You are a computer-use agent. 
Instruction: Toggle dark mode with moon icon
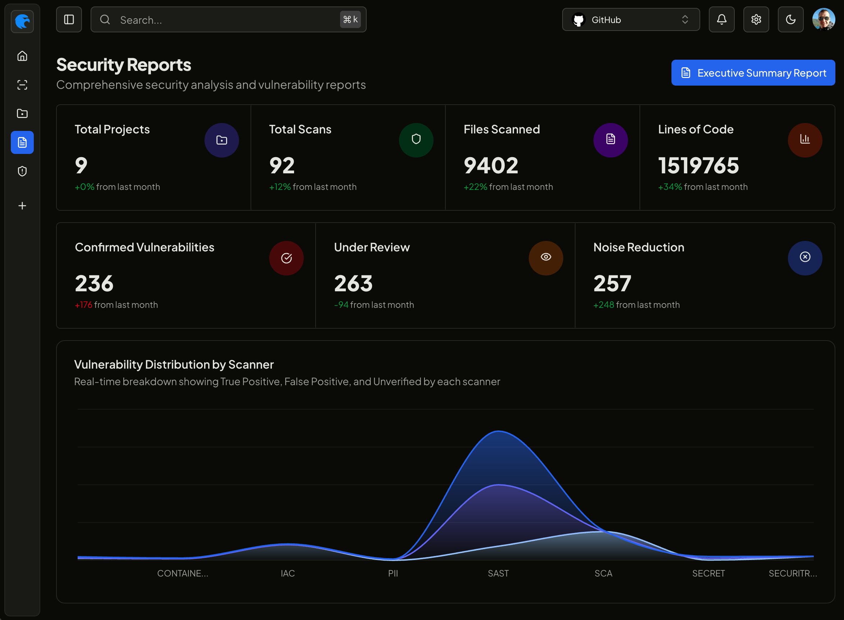click(790, 19)
